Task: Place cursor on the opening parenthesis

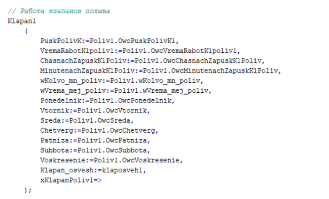Action: pos(26,31)
